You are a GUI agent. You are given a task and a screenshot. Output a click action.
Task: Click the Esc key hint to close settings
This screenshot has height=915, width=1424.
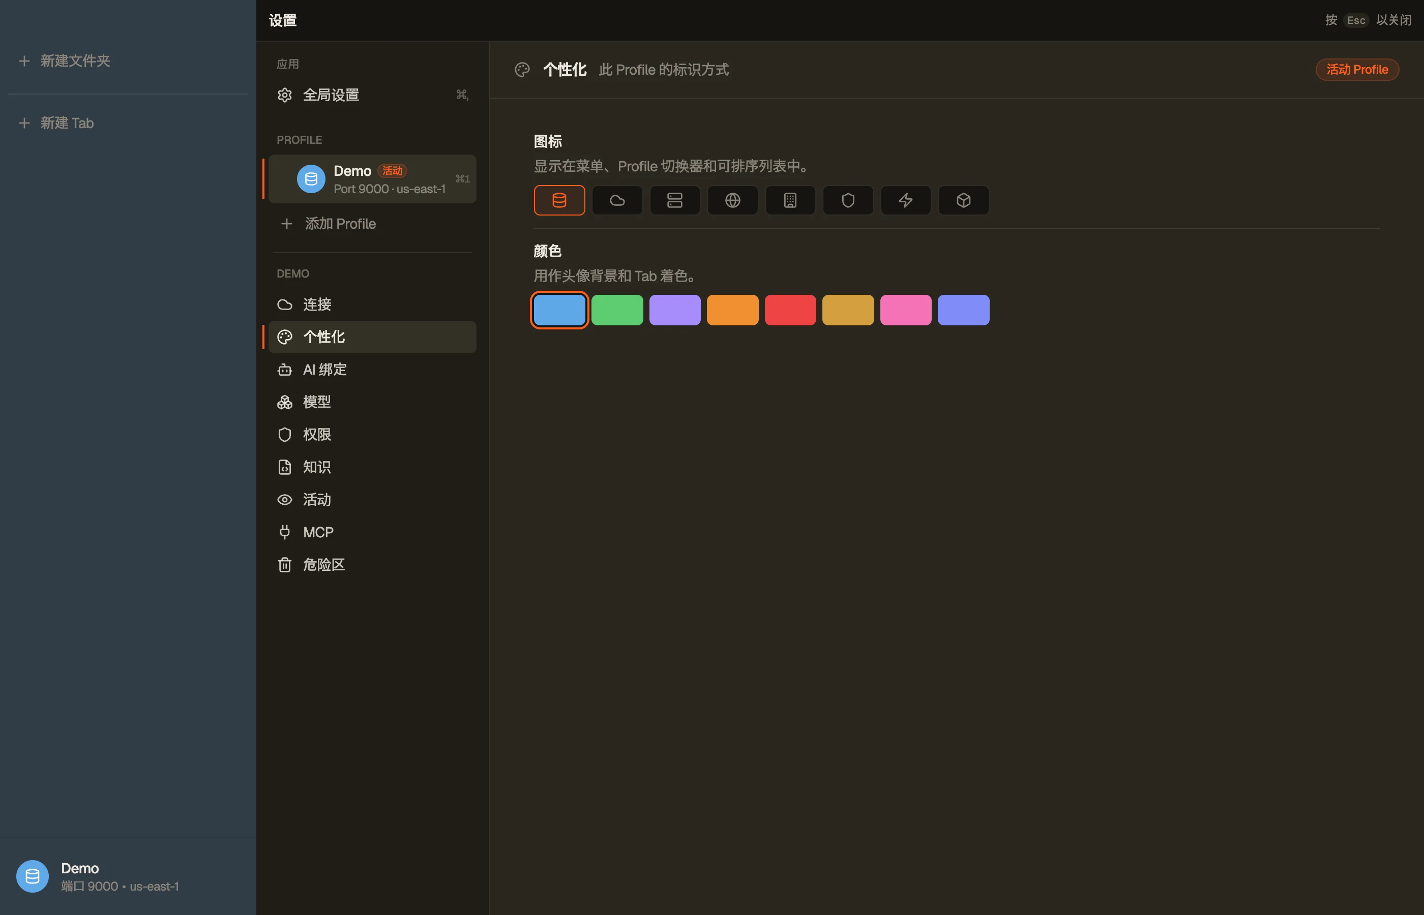(1356, 20)
